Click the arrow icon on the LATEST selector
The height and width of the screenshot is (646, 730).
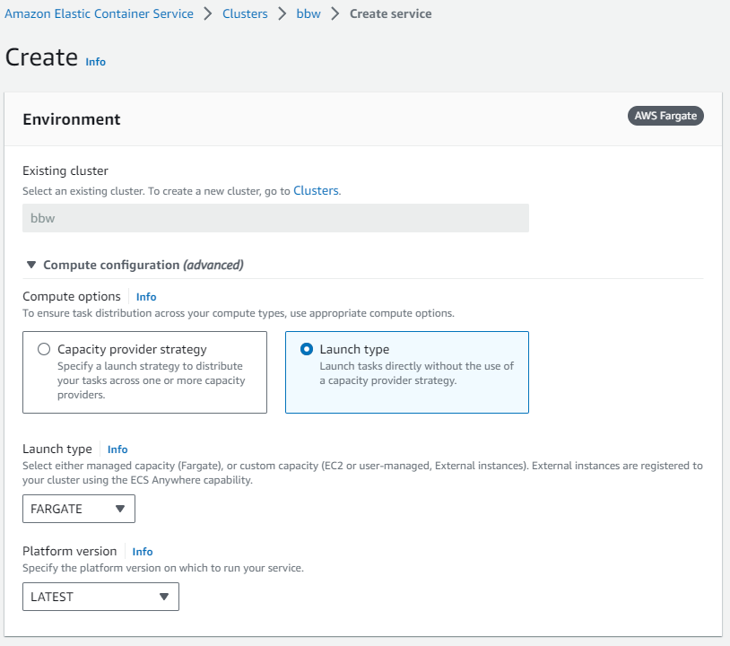click(x=163, y=597)
